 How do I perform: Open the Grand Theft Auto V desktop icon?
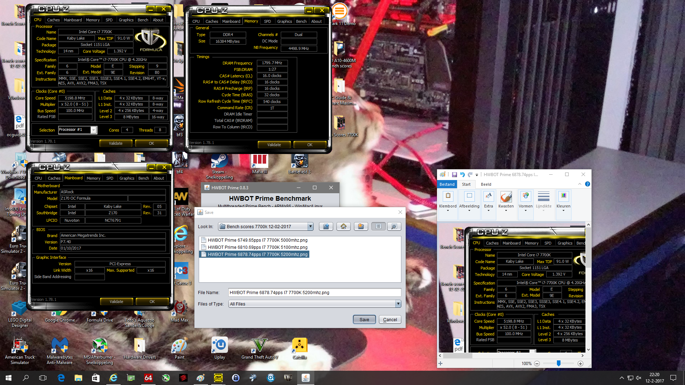coord(259,349)
